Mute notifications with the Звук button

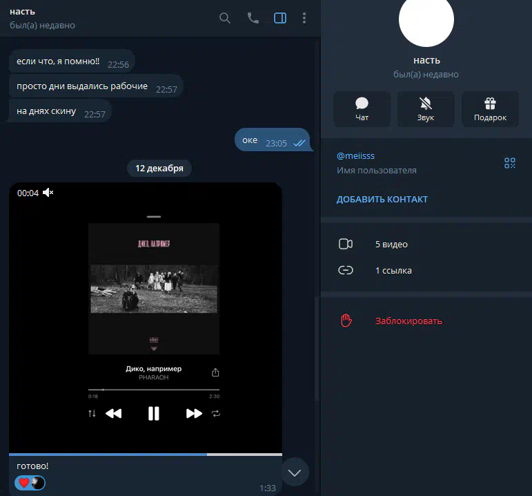pos(426,109)
